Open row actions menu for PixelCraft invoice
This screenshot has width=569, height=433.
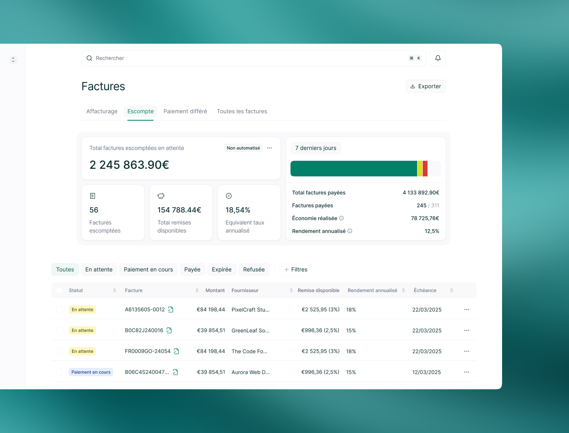466,310
